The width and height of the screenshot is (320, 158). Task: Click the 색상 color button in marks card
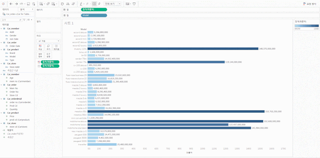[x=40, y=47]
